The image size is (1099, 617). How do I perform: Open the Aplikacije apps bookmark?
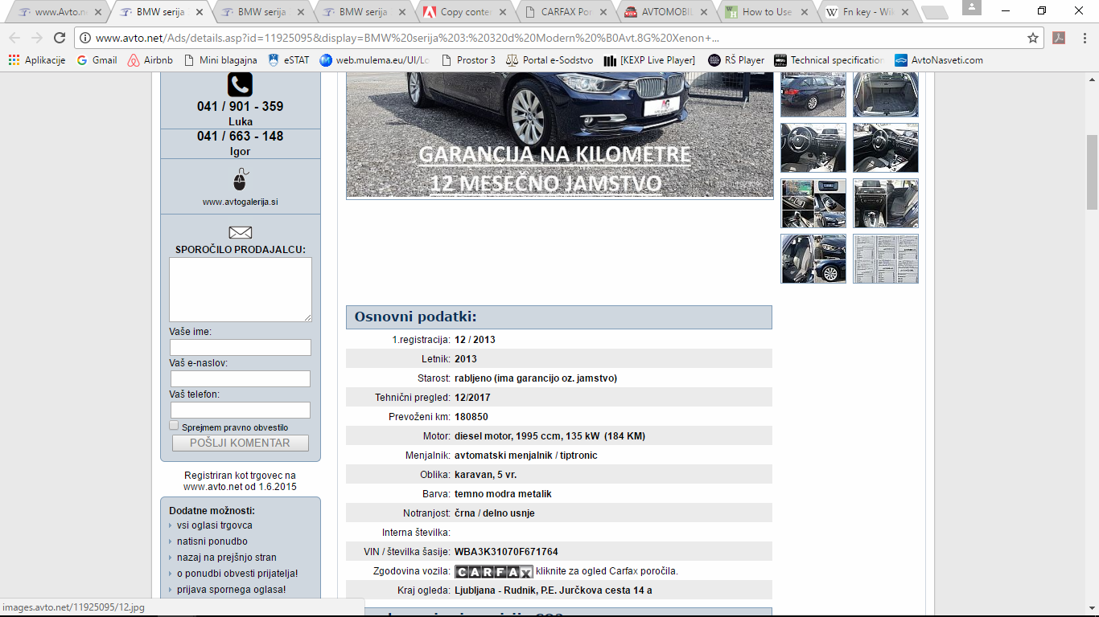(37, 60)
